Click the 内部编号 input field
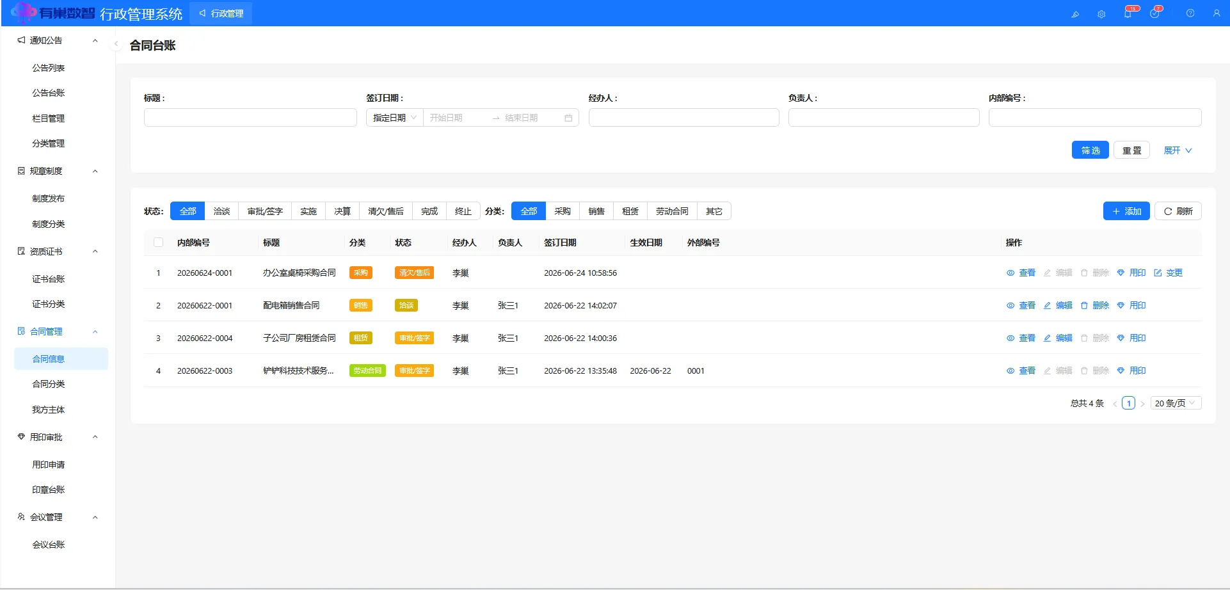This screenshot has width=1230, height=590. [x=1095, y=118]
